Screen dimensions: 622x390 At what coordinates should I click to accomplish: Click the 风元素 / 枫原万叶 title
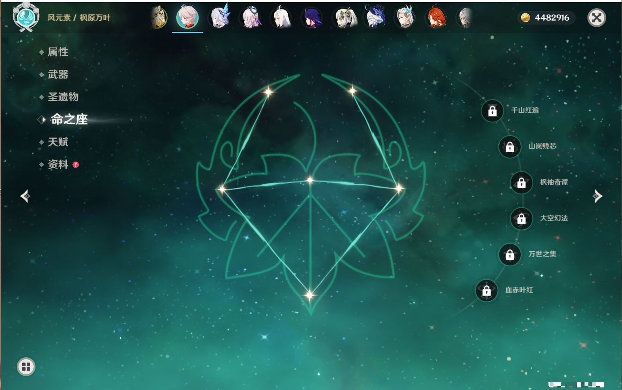click(79, 18)
